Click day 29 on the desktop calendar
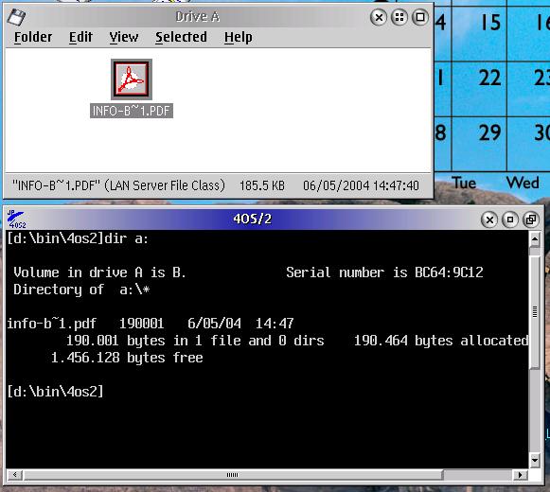 coord(490,132)
